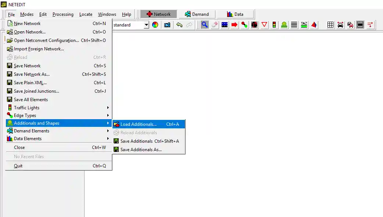Image resolution: width=383 pixels, height=217 pixels.
Task: Choose Save Network As from File menu
Action: [x=32, y=74]
